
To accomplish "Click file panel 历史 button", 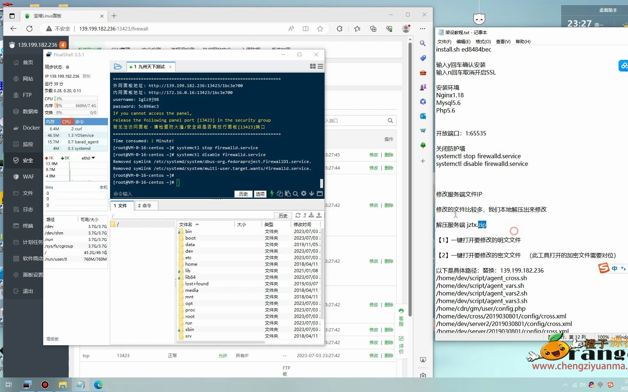I will click(x=283, y=216).
